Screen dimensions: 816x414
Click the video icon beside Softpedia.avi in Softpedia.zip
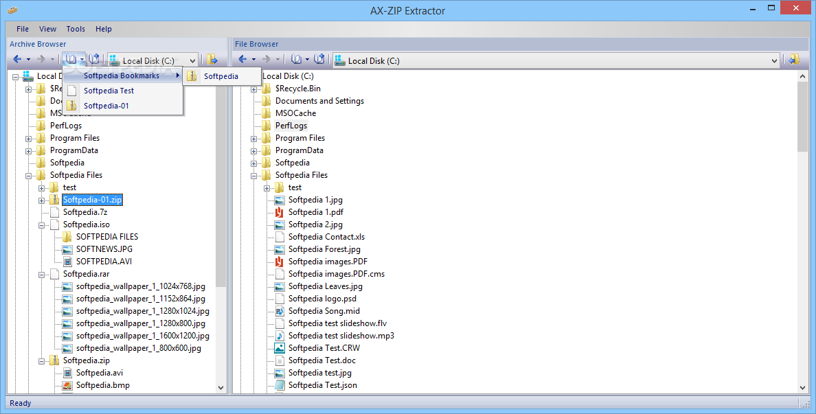(67, 373)
